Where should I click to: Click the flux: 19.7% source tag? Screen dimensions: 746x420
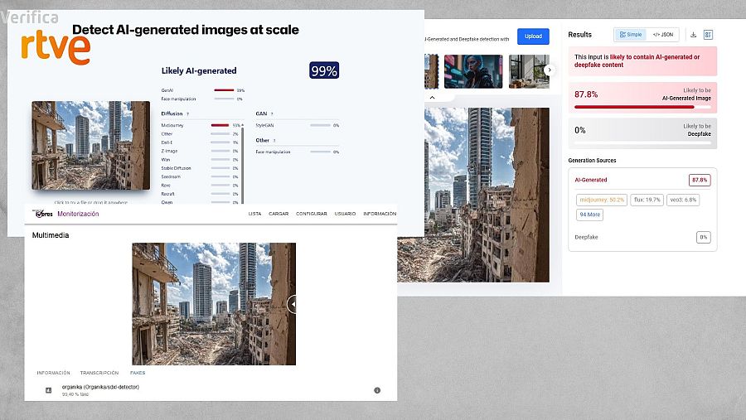click(647, 200)
